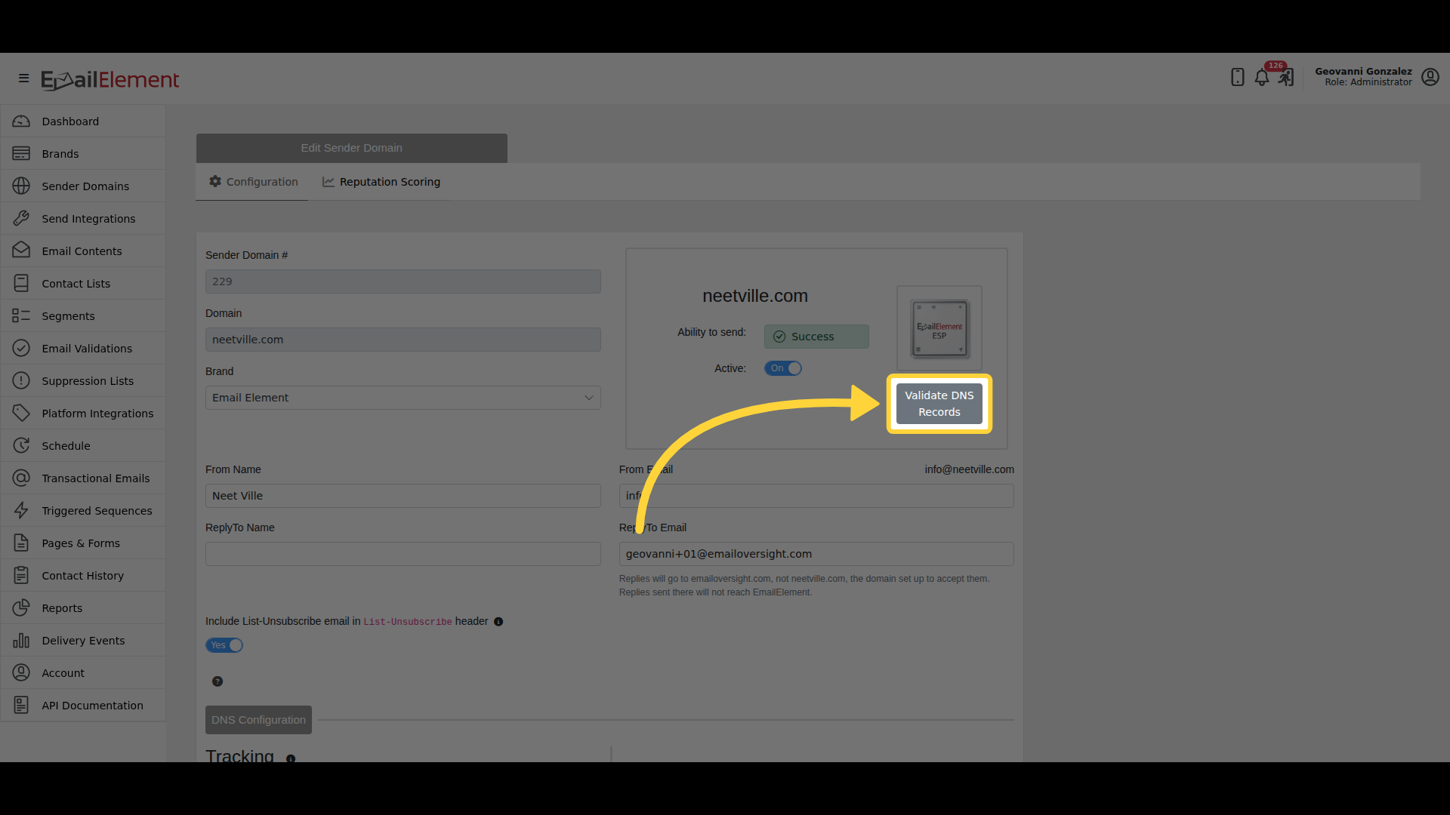Click the List-Unsubscribe header info icon
The image size is (1450, 815).
pos(498,622)
